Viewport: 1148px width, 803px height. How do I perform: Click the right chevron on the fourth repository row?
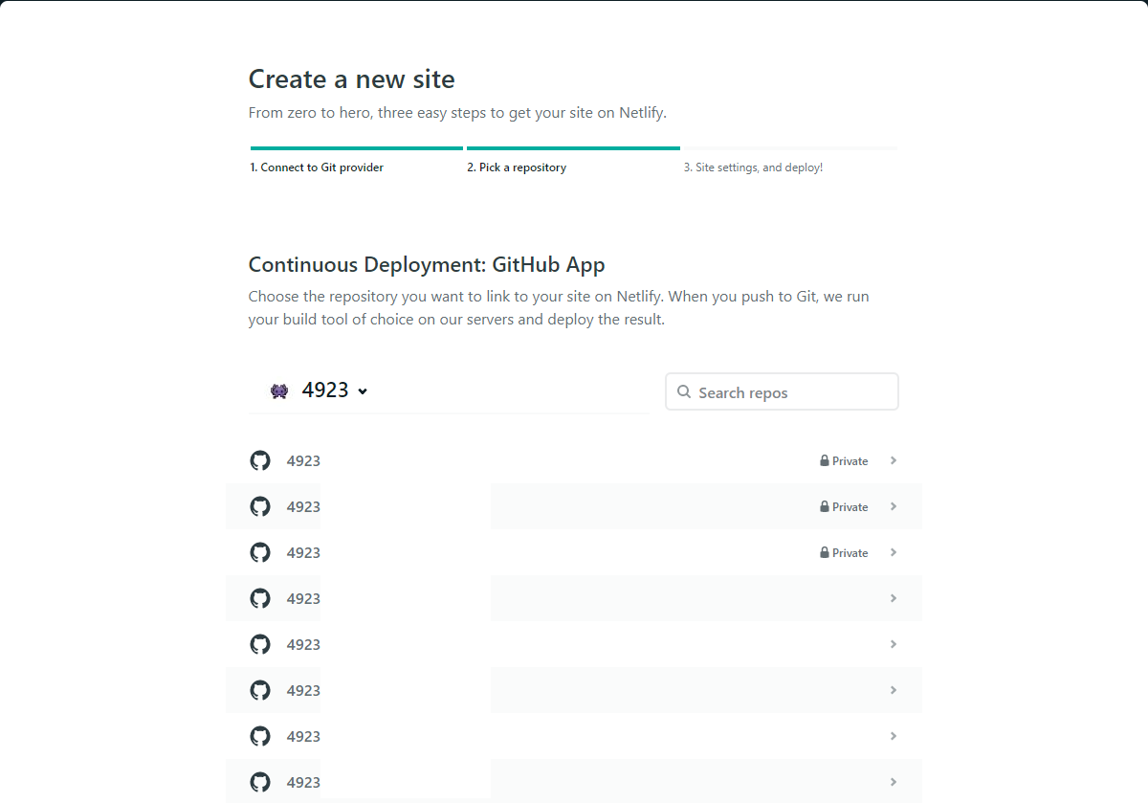coord(894,598)
